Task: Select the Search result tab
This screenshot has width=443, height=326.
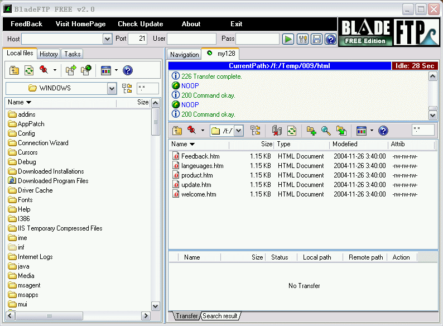Action: point(220,316)
